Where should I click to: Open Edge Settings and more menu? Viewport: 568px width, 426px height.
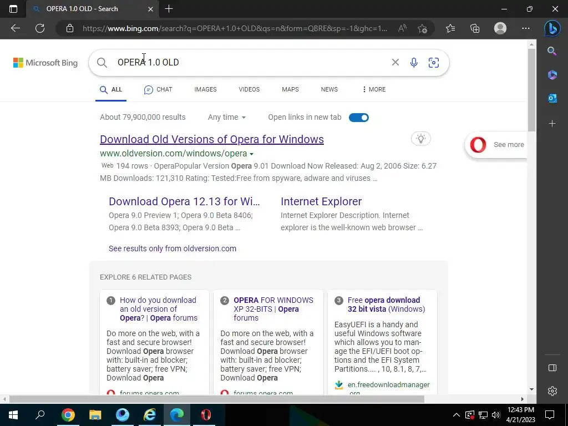coord(526,28)
